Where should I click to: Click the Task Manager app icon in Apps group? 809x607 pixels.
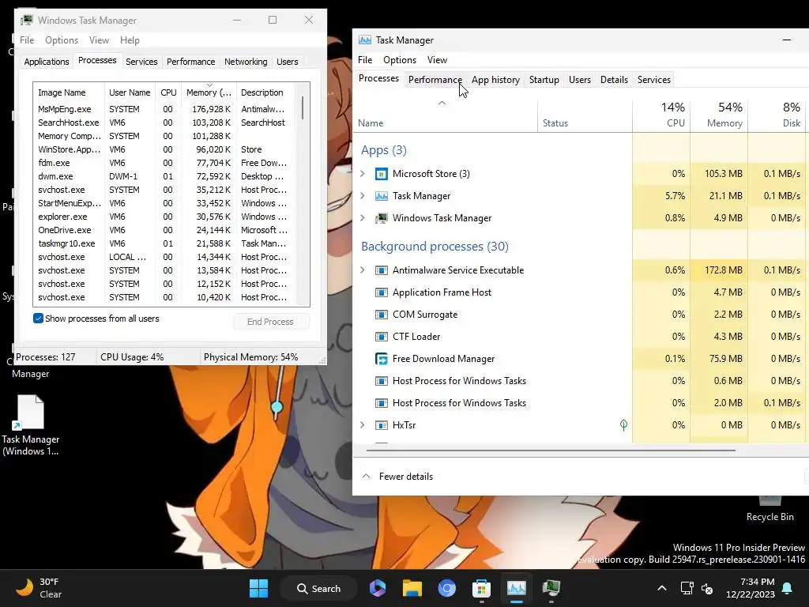click(381, 196)
